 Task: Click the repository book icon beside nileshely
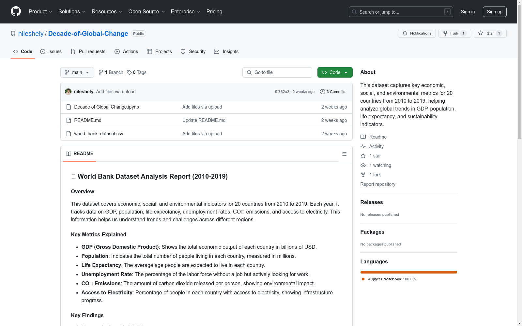pyautogui.click(x=13, y=34)
